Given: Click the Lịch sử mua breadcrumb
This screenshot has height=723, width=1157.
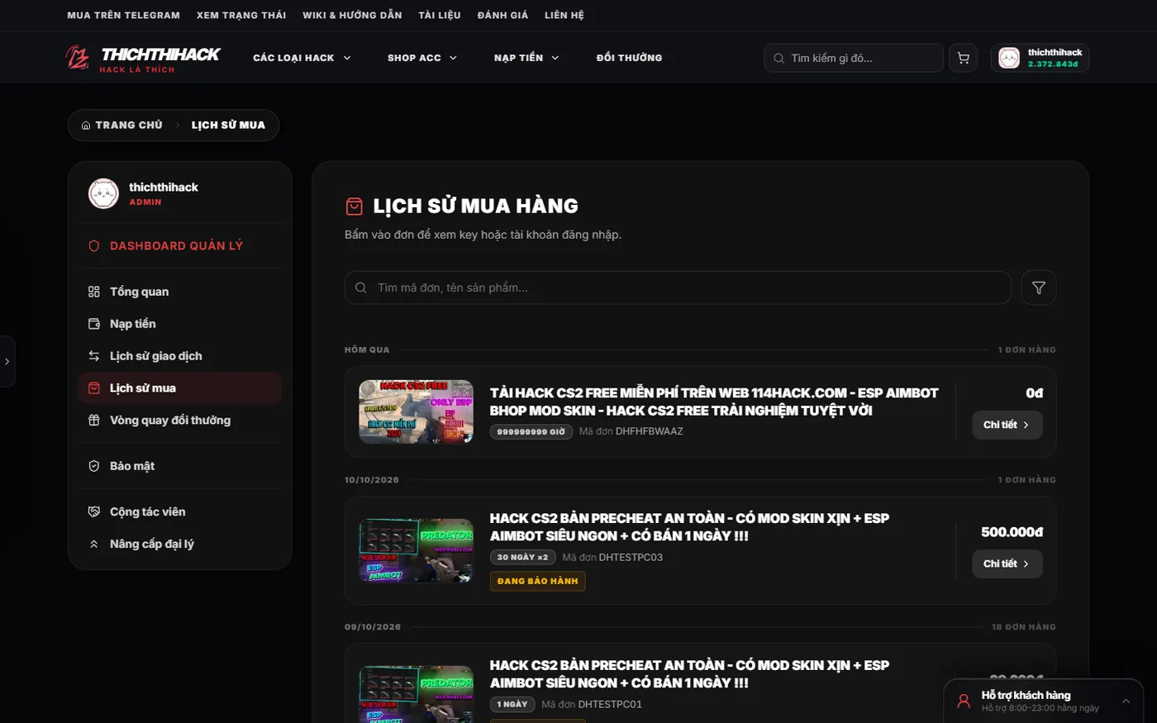Looking at the screenshot, I should pyautogui.click(x=228, y=126).
